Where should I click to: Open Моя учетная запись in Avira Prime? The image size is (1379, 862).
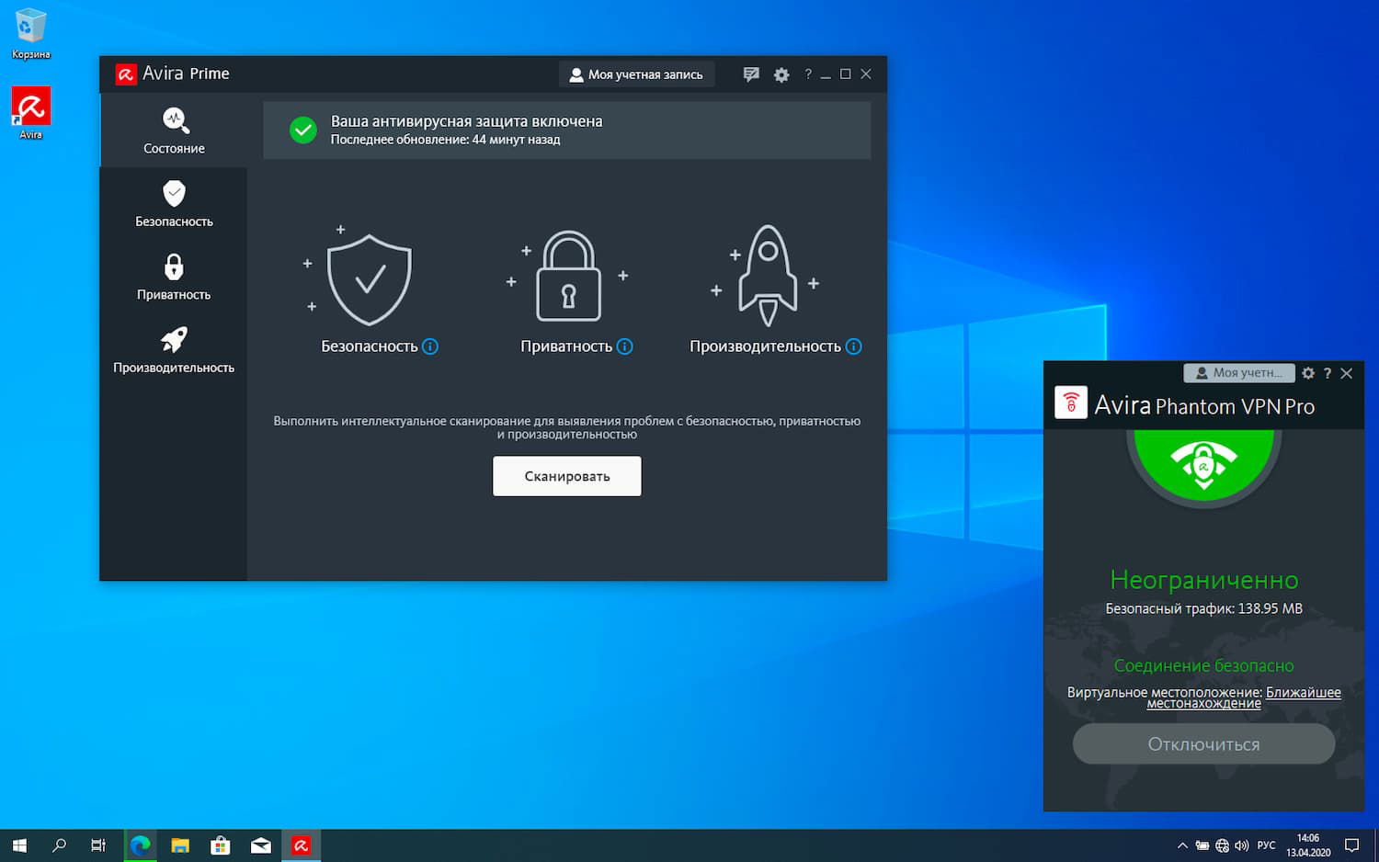[x=636, y=74]
